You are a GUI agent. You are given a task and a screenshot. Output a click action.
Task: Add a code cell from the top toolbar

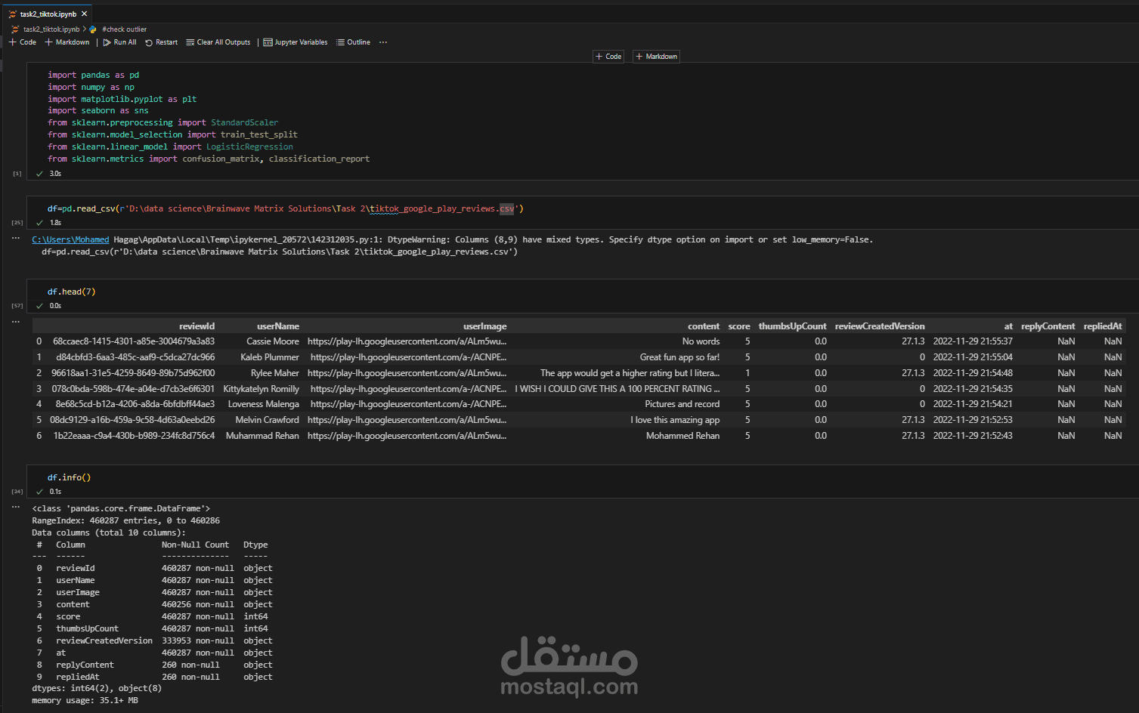click(x=23, y=42)
